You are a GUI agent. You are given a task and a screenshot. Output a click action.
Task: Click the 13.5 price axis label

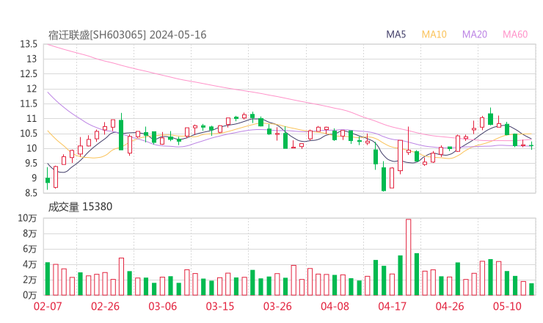tap(29, 44)
